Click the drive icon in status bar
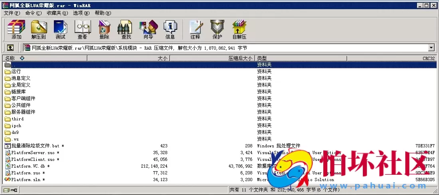The image size is (439, 195). [x=6, y=190]
